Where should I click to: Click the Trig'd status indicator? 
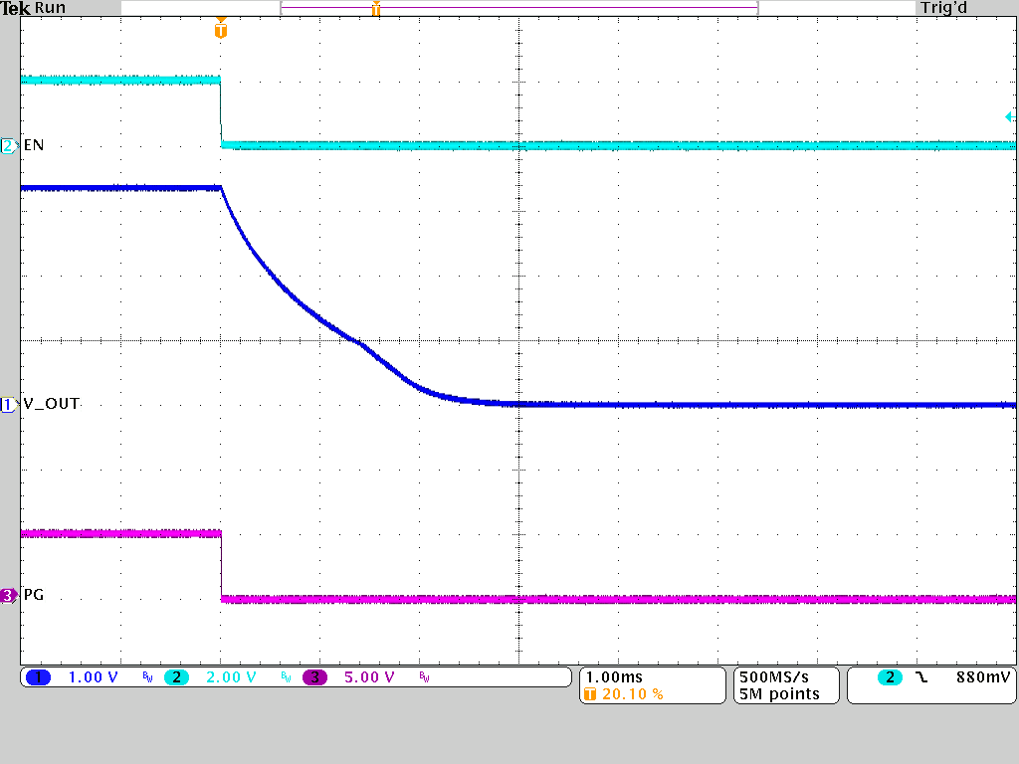click(942, 8)
